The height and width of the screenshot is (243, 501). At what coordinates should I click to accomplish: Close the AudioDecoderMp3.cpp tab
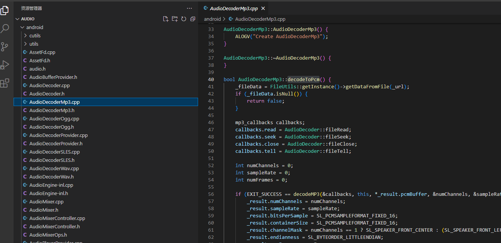263,9
